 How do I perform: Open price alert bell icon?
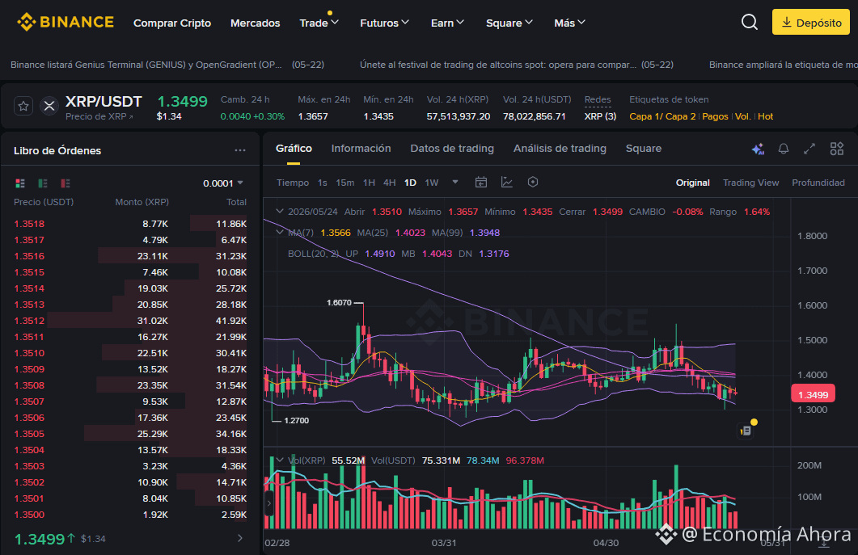[784, 149]
